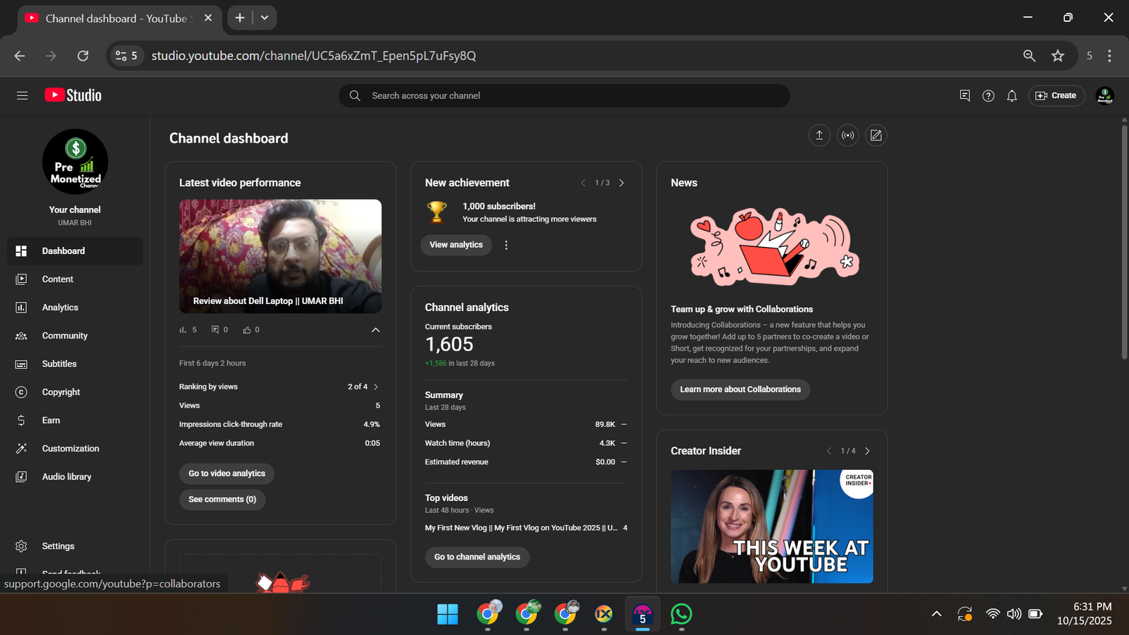This screenshot has height=635, width=1129.
Task: Open WhatsApp from the taskbar
Action: pos(681,615)
